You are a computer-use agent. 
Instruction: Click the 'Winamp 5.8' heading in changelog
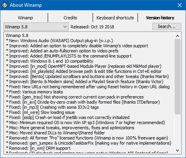coord(17,35)
